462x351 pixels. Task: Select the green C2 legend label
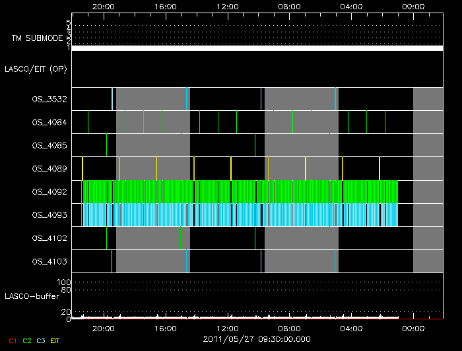(x=26, y=340)
